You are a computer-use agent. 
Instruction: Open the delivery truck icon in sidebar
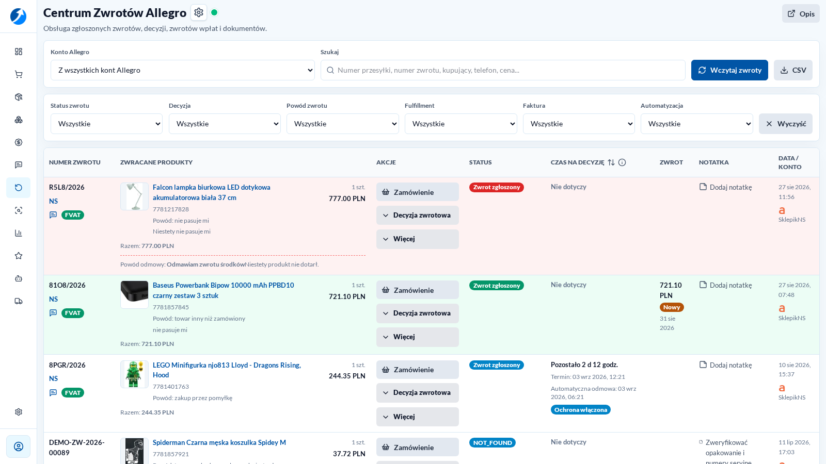[x=19, y=301]
